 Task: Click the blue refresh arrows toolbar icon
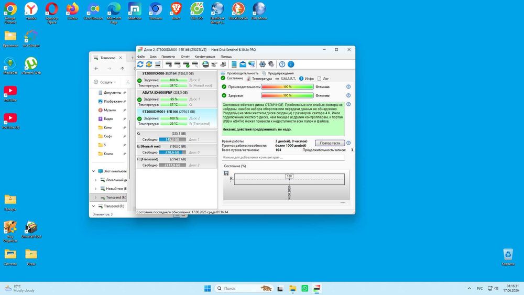140,64
